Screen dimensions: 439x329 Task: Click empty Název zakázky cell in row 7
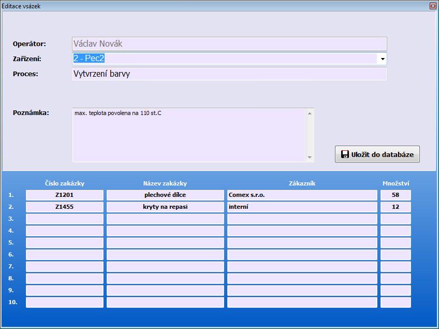pyautogui.click(x=165, y=266)
